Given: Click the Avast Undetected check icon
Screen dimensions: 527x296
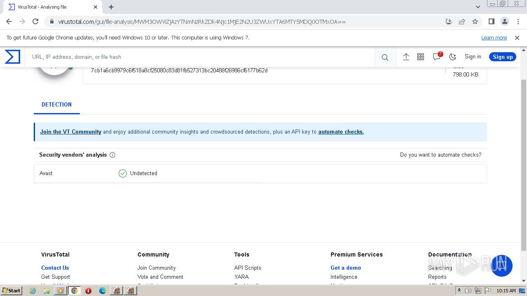Looking at the screenshot, I should (122, 173).
